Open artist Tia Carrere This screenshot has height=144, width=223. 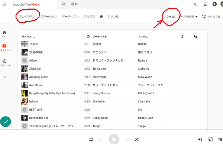tap(99, 69)
